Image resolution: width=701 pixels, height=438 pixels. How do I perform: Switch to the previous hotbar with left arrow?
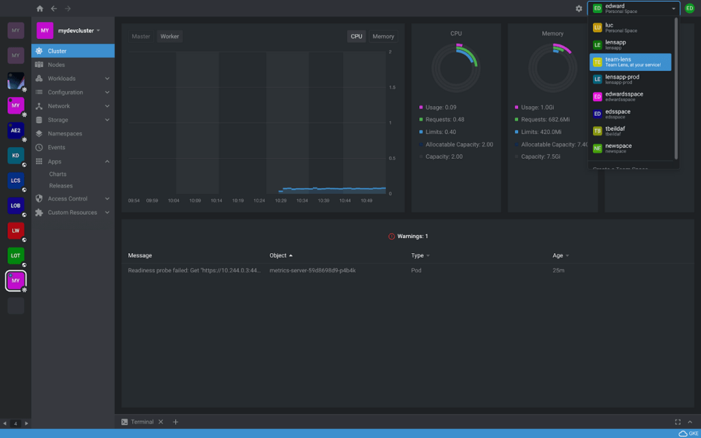point(5,423)
